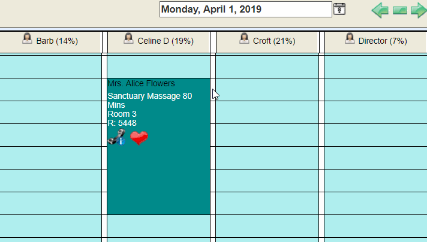427x242 pixels.
Task: Select the Barb (14%) column header
Action: (50, 42)
